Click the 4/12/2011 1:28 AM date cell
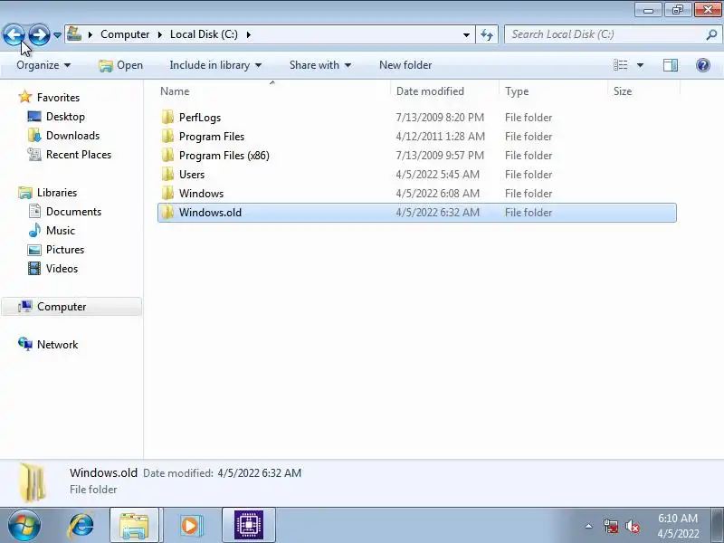 440,137
